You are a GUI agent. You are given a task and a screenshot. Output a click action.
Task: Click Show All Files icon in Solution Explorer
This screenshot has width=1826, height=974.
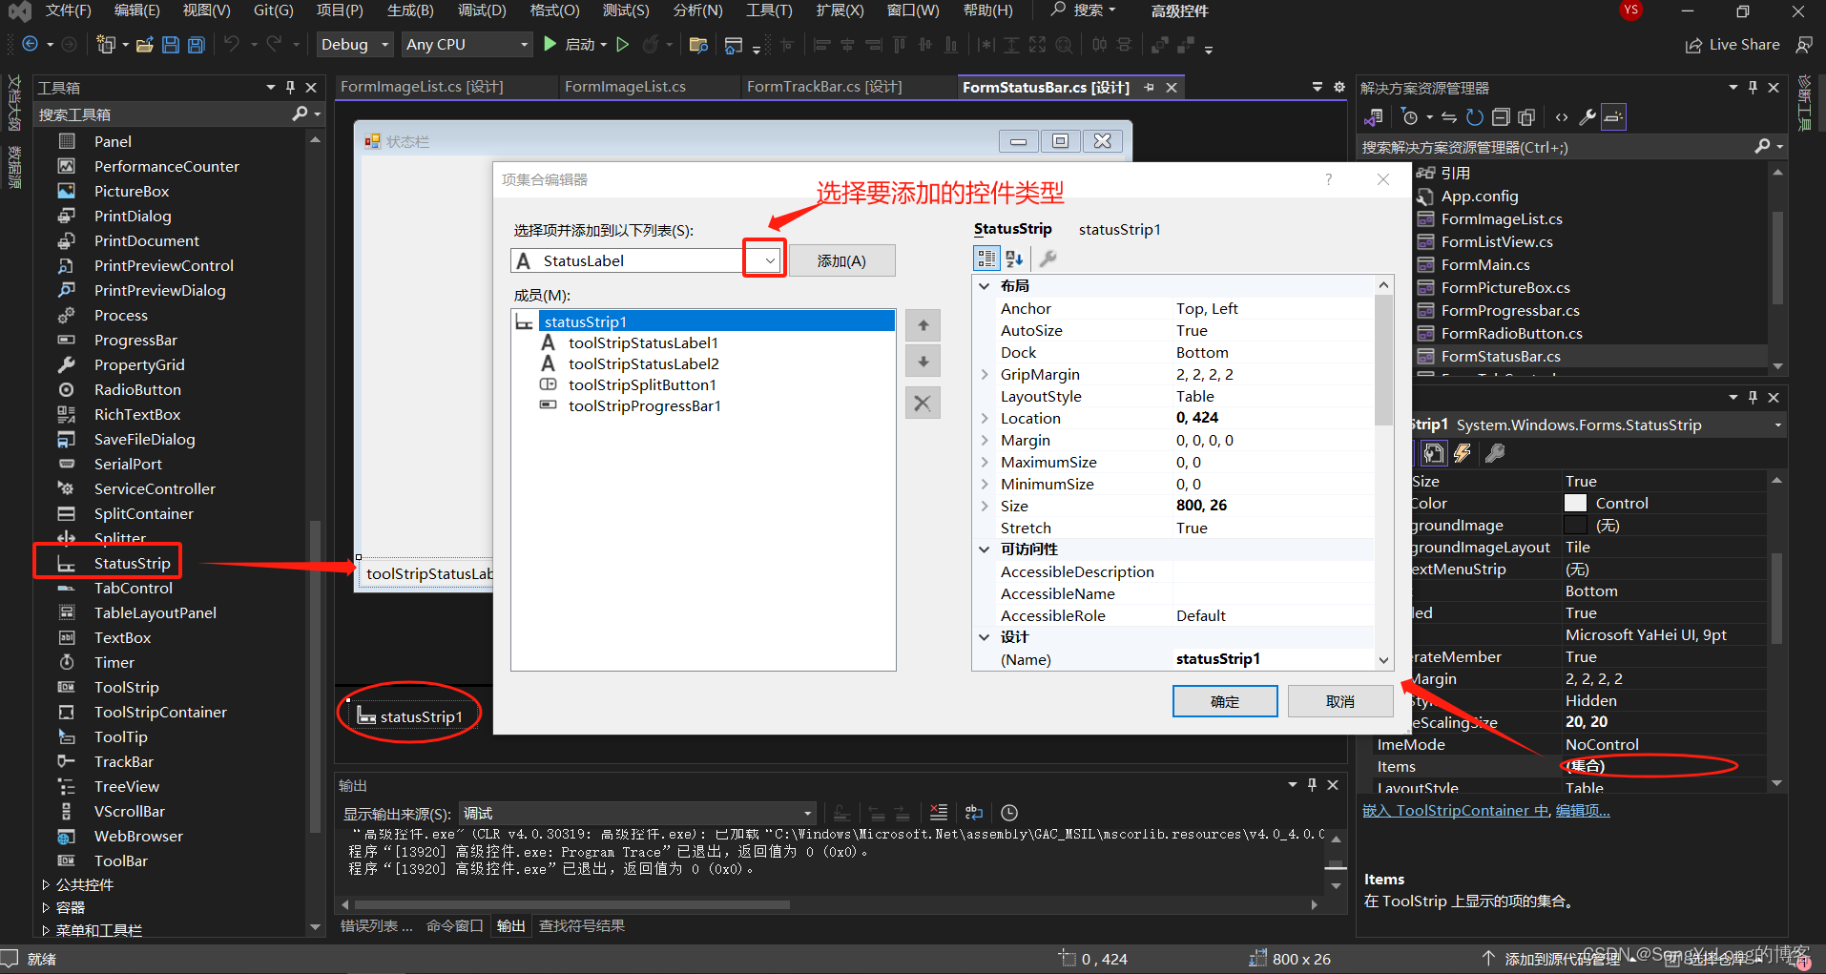(1526, 117)
